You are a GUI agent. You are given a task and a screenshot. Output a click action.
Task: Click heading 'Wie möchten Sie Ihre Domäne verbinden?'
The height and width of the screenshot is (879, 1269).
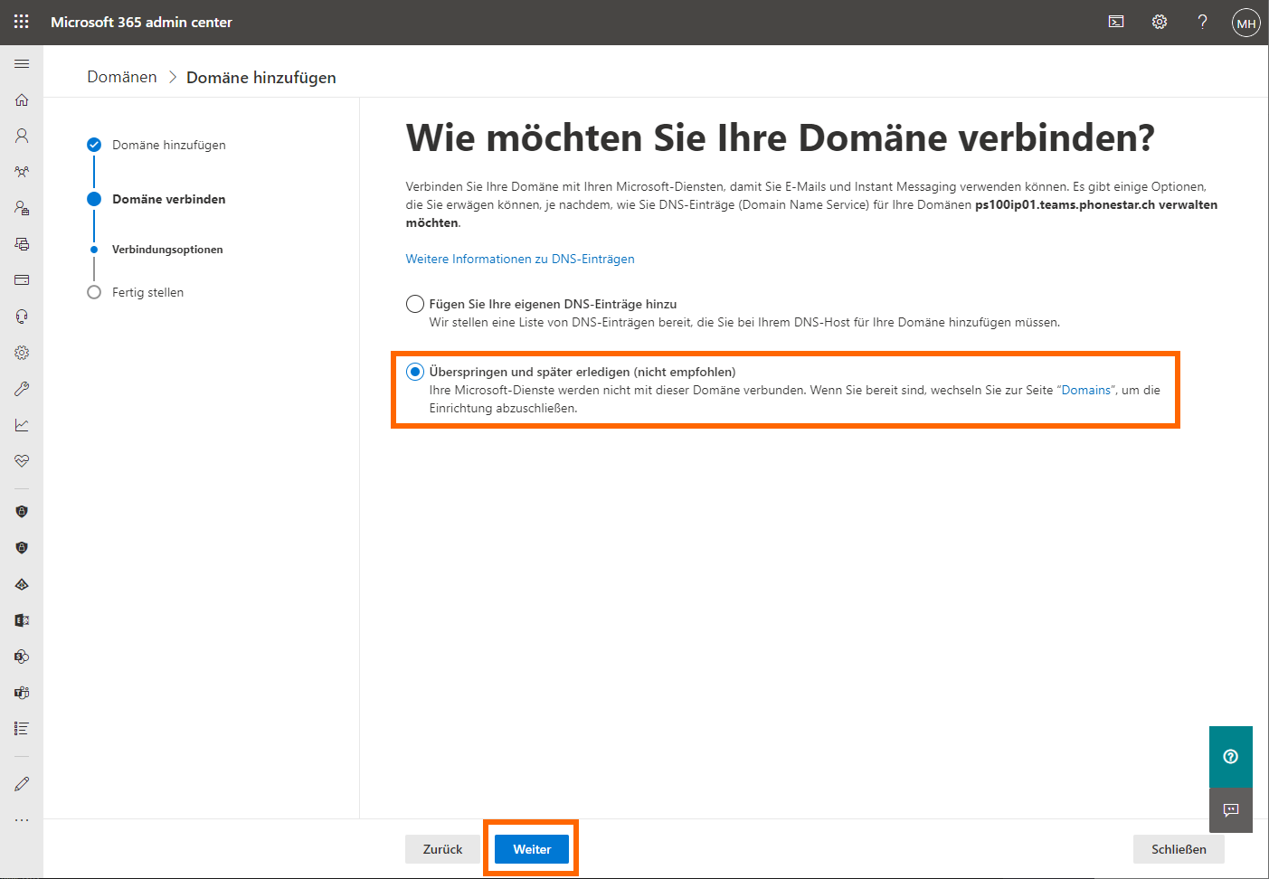(x=781, y=137)
